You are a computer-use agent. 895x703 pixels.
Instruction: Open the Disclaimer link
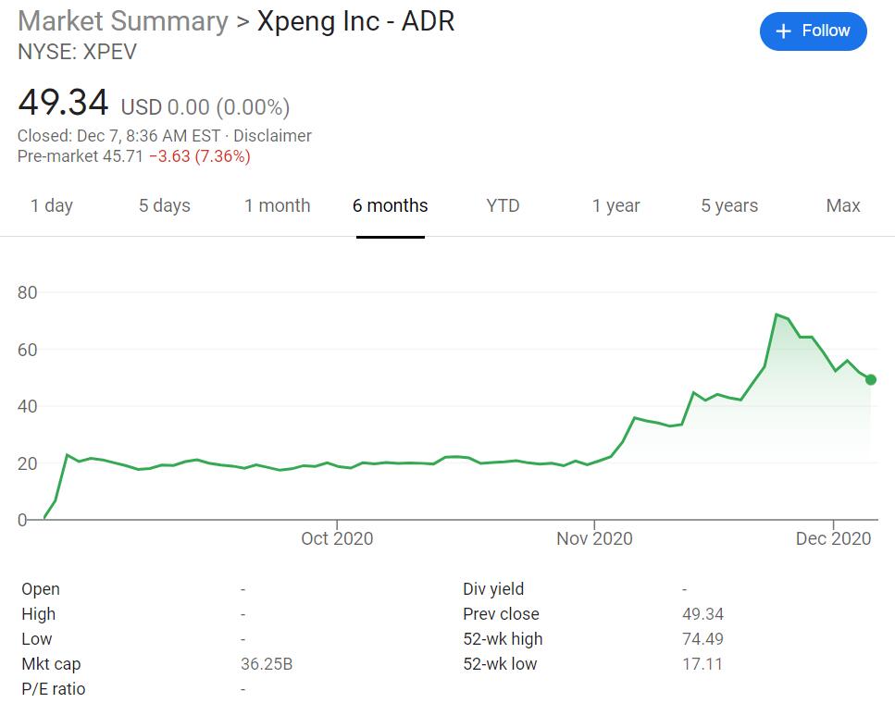point(272,136)
